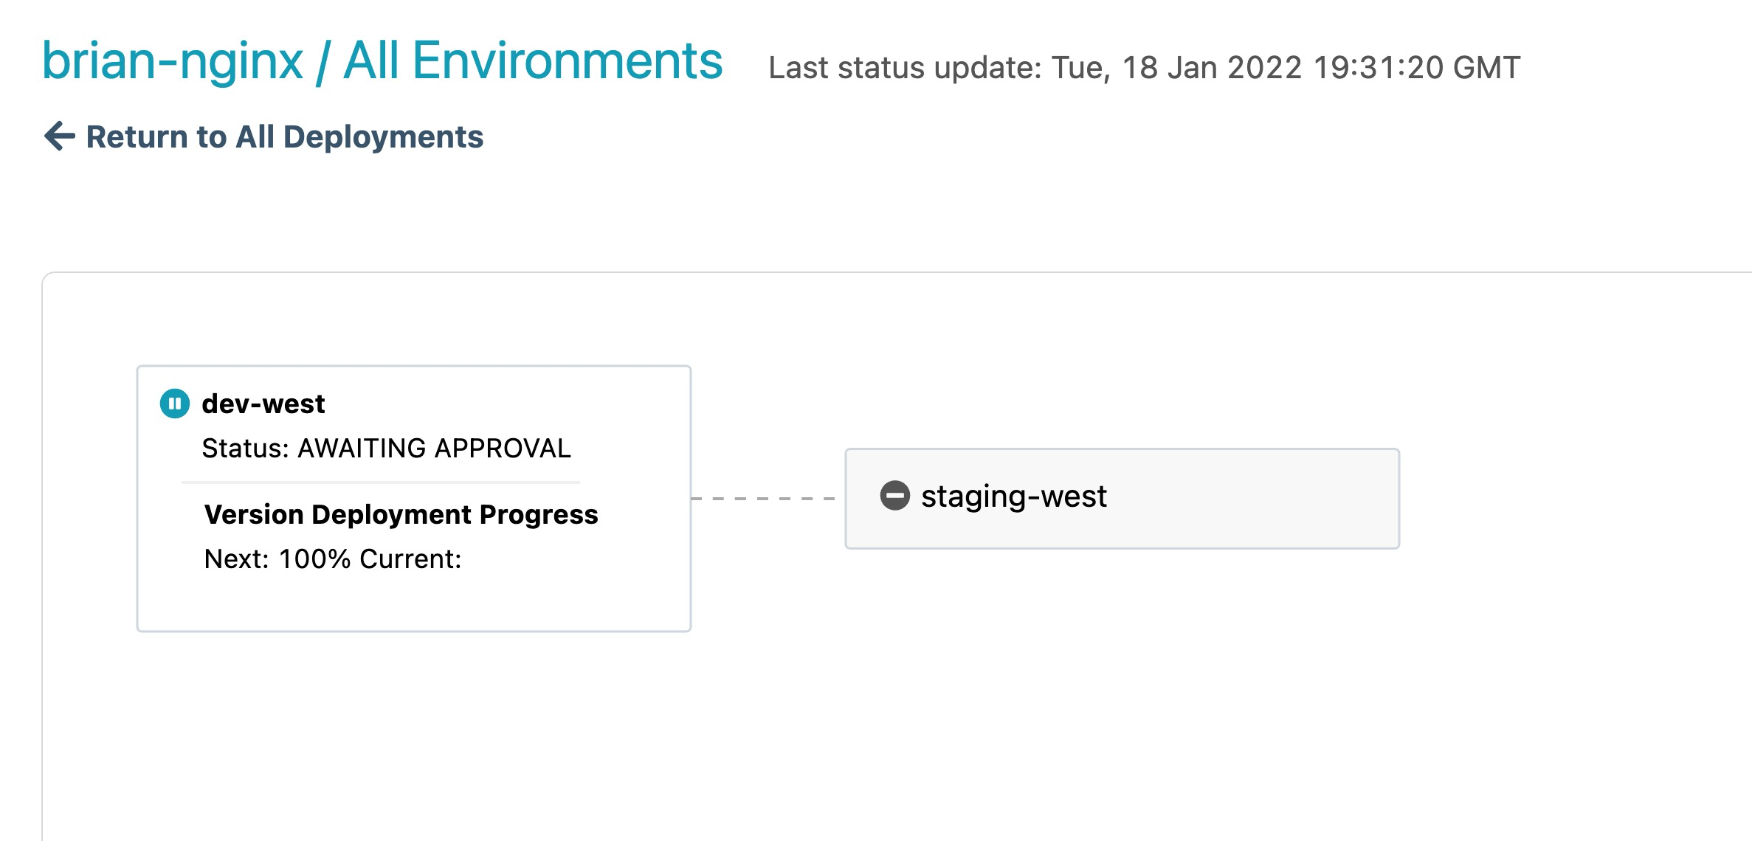The width and height of the screenshot is (1752, 841).
Task: Click the AWAITING APPROVAL status text
Action: tap(434, 449)
